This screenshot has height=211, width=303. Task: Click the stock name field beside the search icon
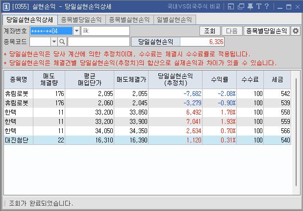99,42
